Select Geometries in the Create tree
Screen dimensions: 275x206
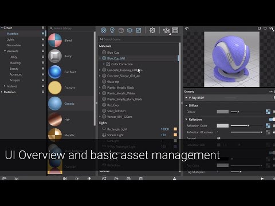coord(14,45)
